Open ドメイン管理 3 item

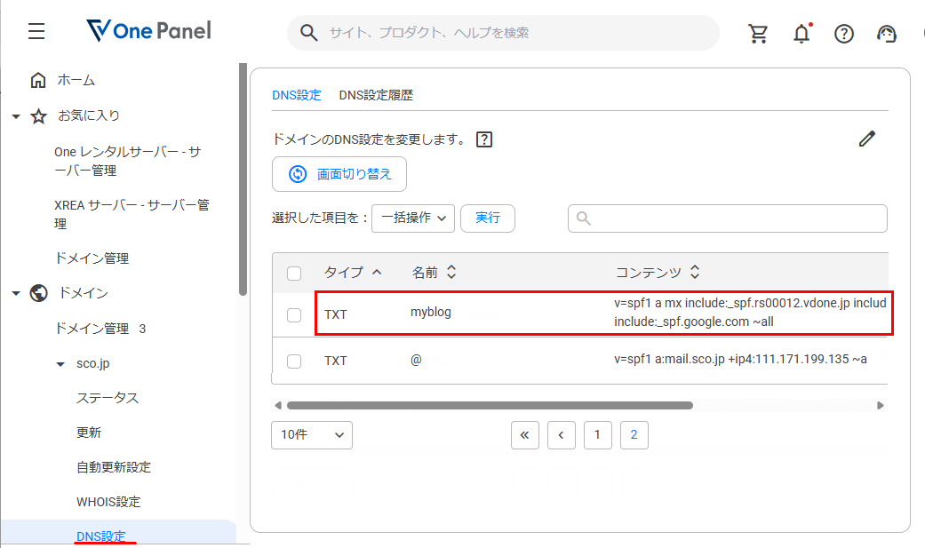point(100,329)
